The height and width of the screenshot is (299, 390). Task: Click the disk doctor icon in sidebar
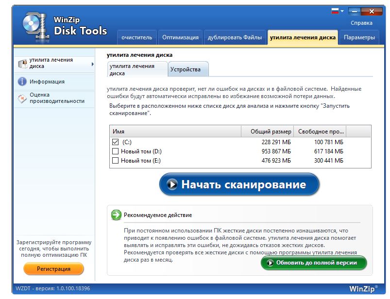click(x=23, y=64)
